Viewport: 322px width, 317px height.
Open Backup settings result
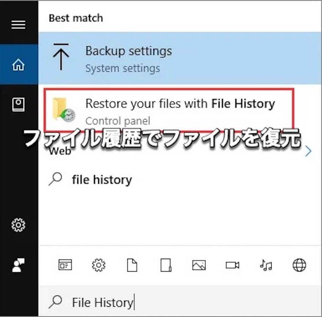(180, 58)
